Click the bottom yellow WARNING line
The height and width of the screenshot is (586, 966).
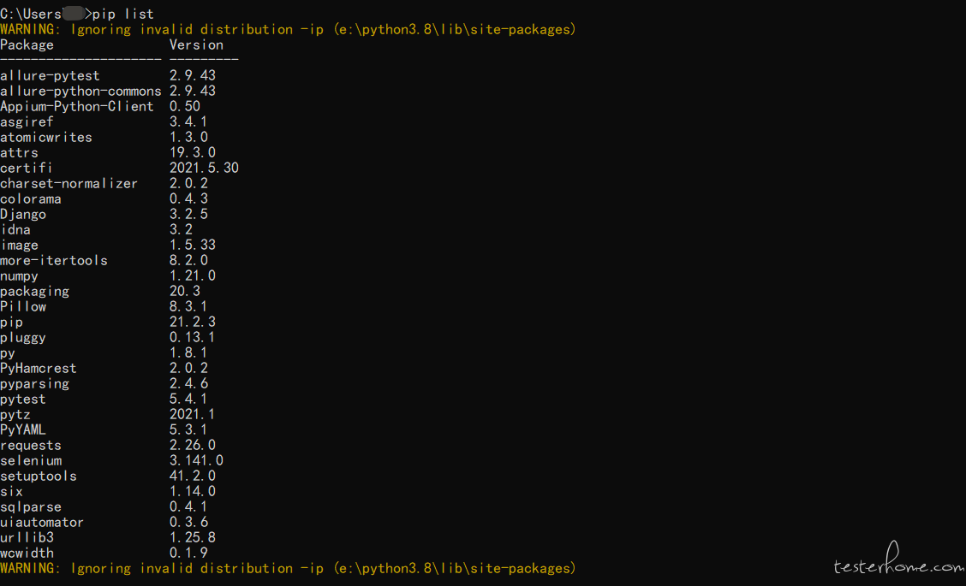pos(288,568)
